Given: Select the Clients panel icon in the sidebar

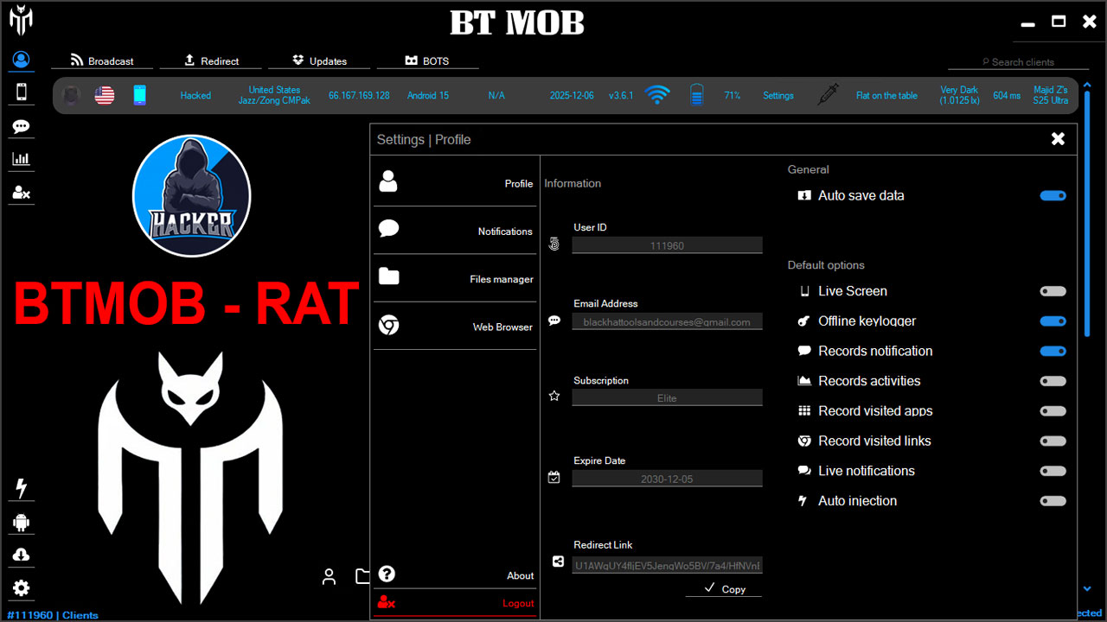Looking at the screenshot, I should tap(21, 60).
